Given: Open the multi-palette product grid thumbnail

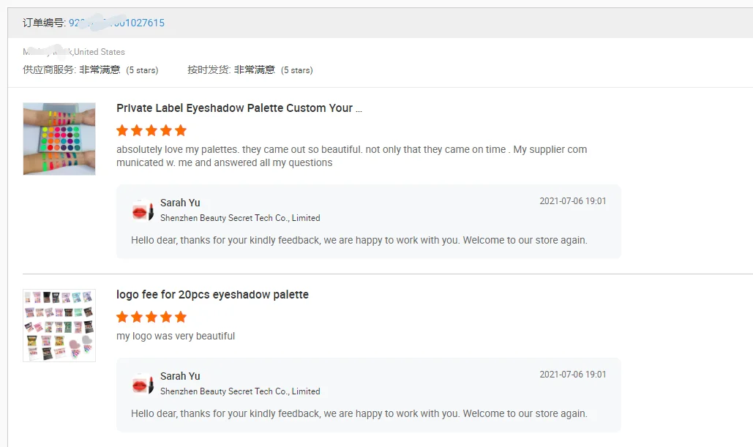Looking at the screenshot, I should pyautogui.click(x=59, y=326).
